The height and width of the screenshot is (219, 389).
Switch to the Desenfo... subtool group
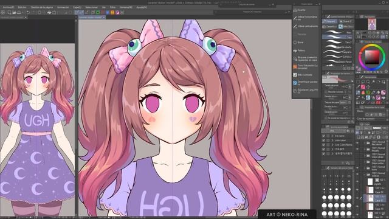tap(329, 27)
